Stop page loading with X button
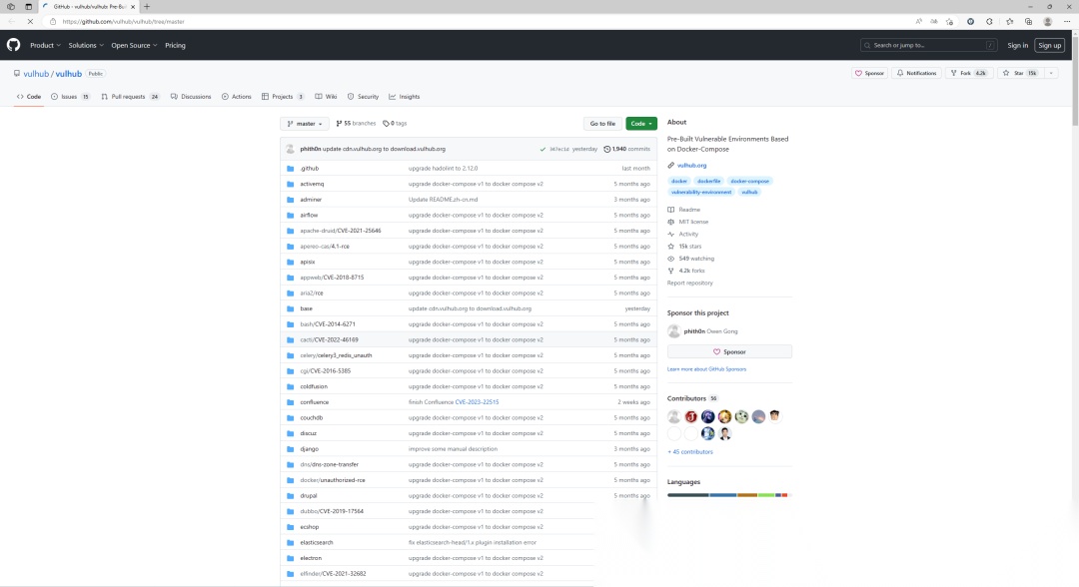The image size is (1079, 587). [30, 21]
